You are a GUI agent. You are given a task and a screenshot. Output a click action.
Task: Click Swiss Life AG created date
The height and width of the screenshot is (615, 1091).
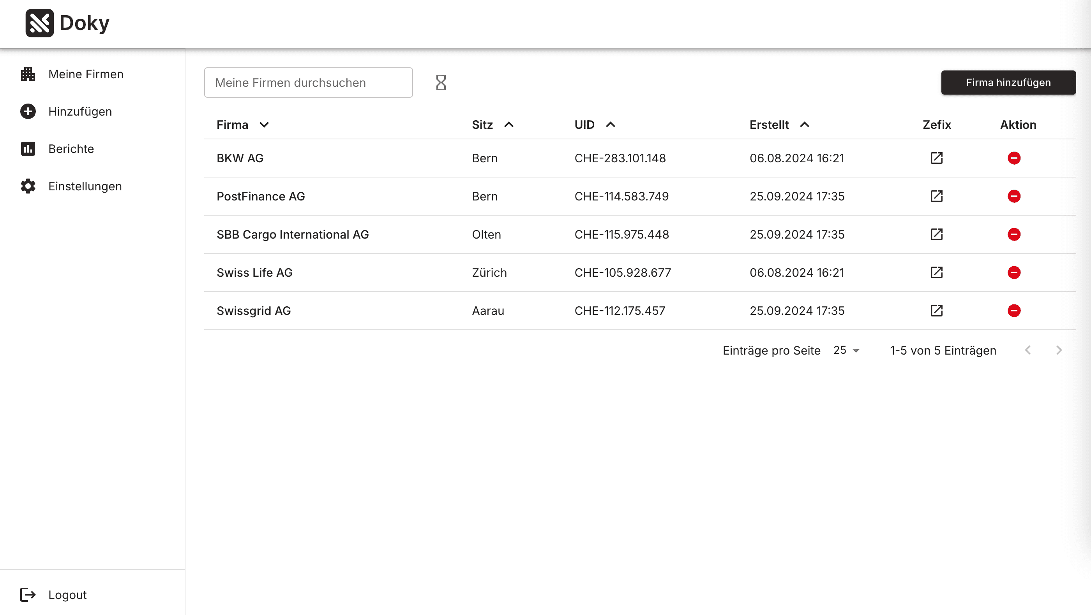[797, 272]
